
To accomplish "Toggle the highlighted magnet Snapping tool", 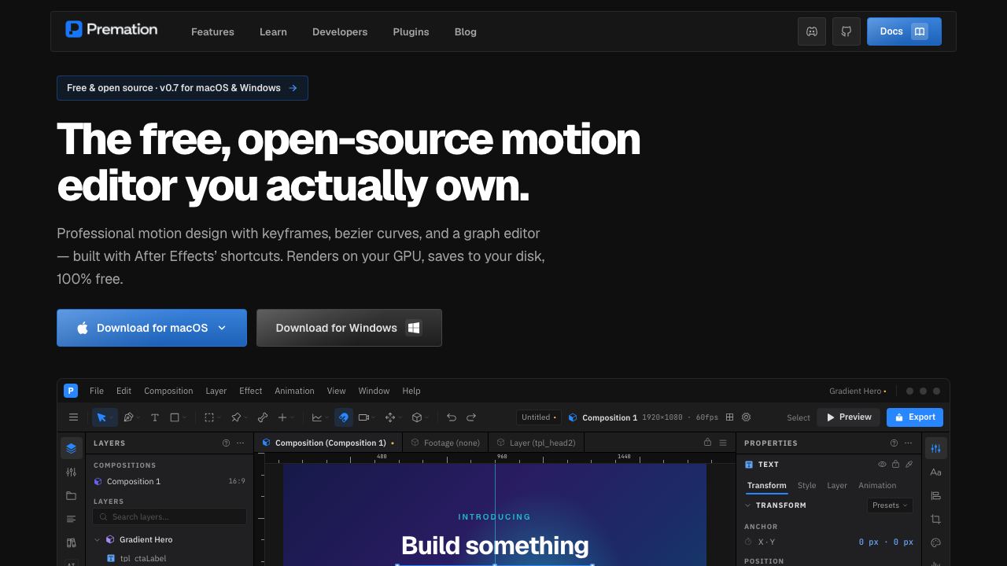I will click(344, 417).
